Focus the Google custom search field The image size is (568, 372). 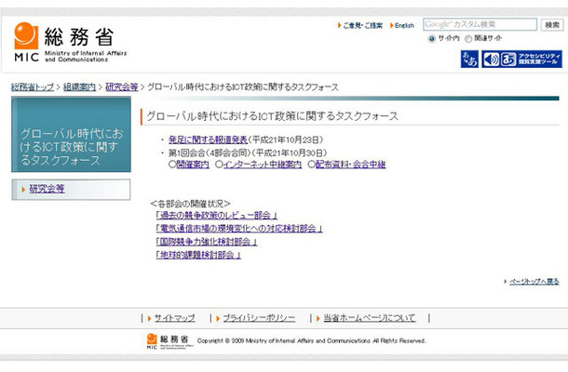point(480,24)
